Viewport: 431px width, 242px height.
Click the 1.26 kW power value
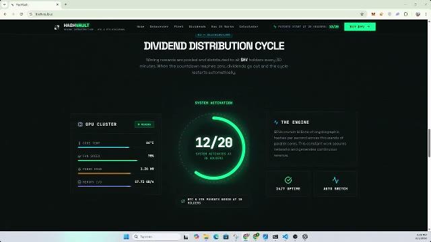(x=147, y=169)
